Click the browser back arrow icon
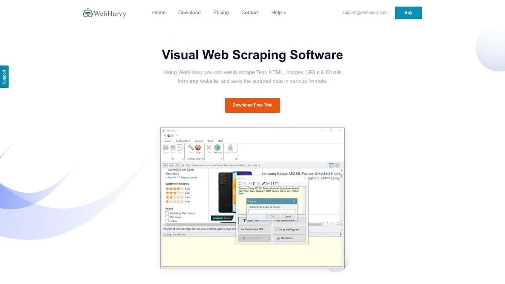 pyautogui.click(x=165, y=165)
